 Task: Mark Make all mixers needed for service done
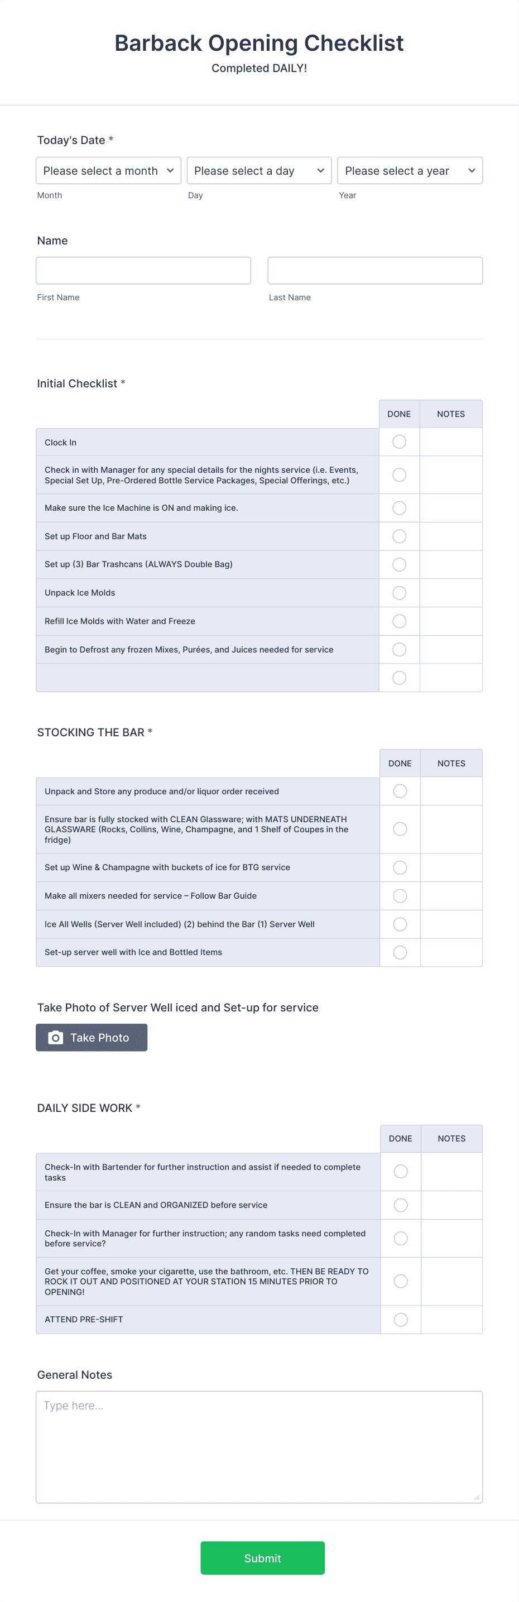tap(400, 895)
